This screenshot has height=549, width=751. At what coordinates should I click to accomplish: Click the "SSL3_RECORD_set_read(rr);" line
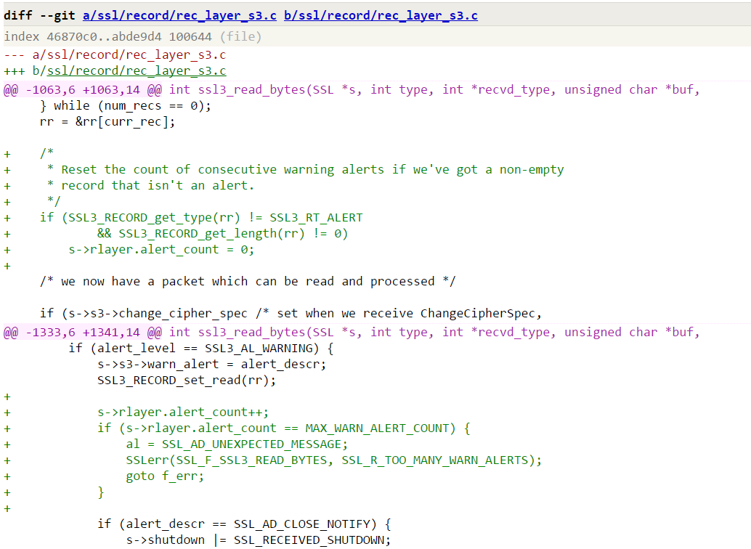pyautogui.click(x=187, y=381)
